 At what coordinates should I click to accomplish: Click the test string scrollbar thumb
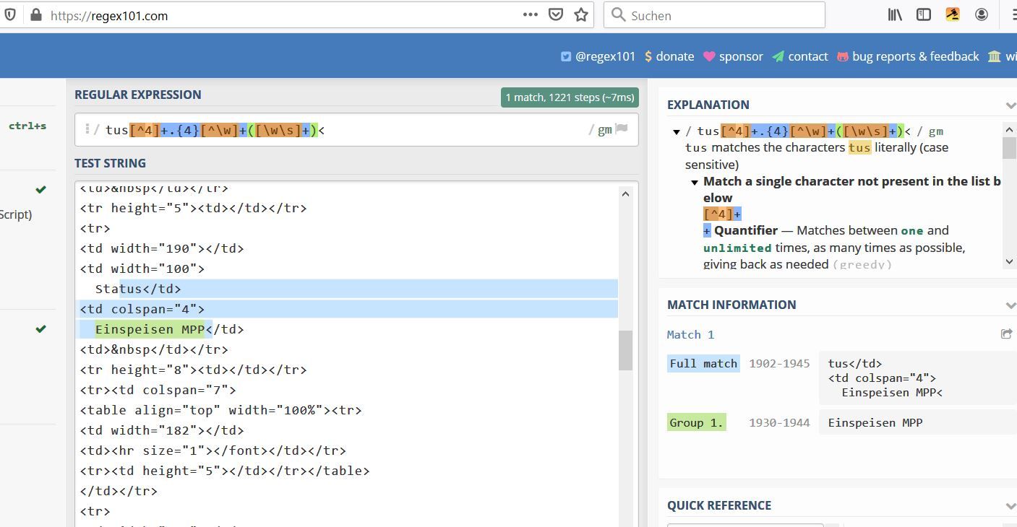pos(625,350)
